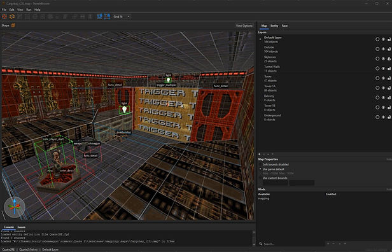The height and width of the screenshot is (252, 392).
Task: Set Skyboxes as the active layer
Action: tap(377, 59)
